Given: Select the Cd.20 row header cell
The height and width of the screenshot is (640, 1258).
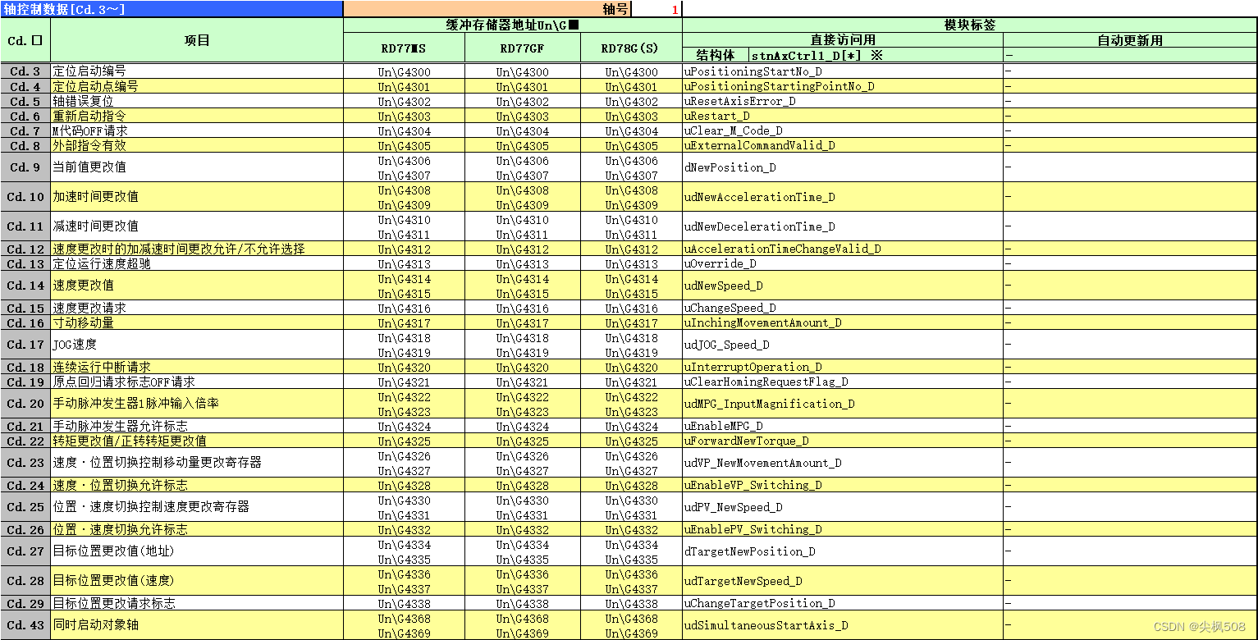Looking at the screenshot, I should pyautogui.click(x=25, y=404).
